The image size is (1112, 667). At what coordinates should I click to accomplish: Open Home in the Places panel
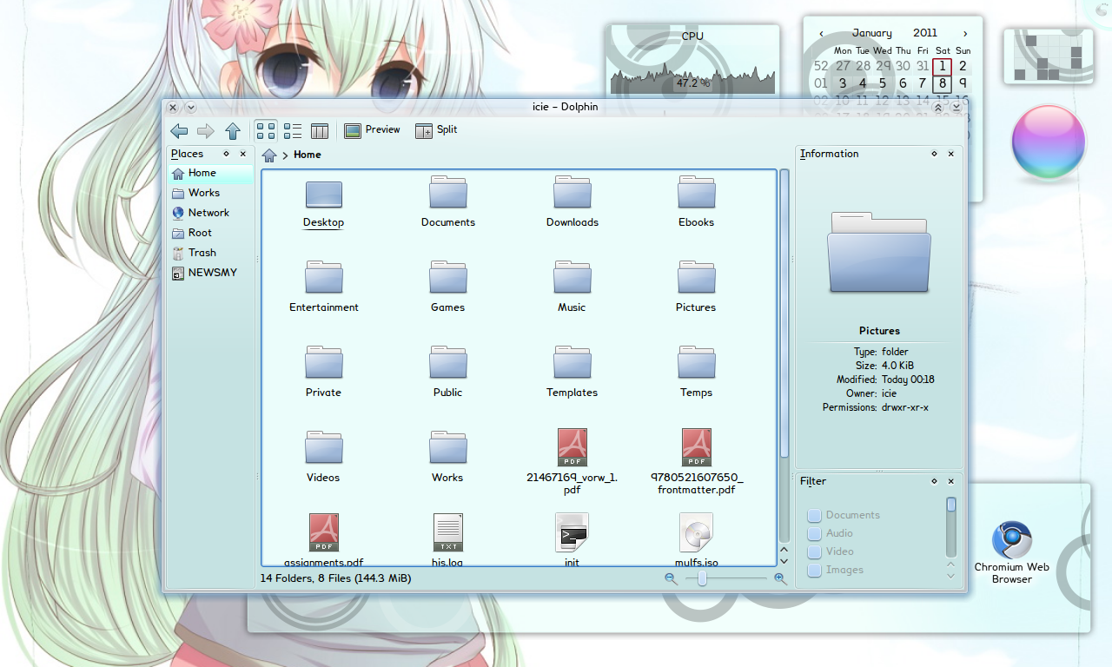(211, 174)
